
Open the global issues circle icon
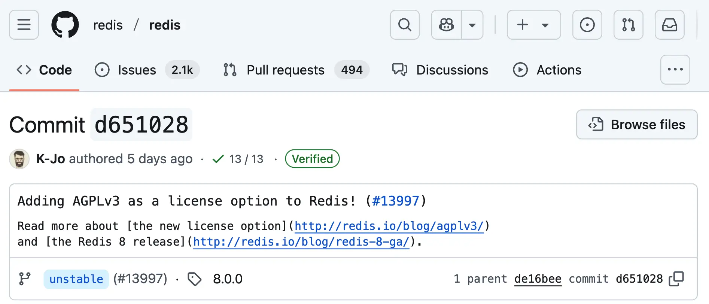click(587, 25)
